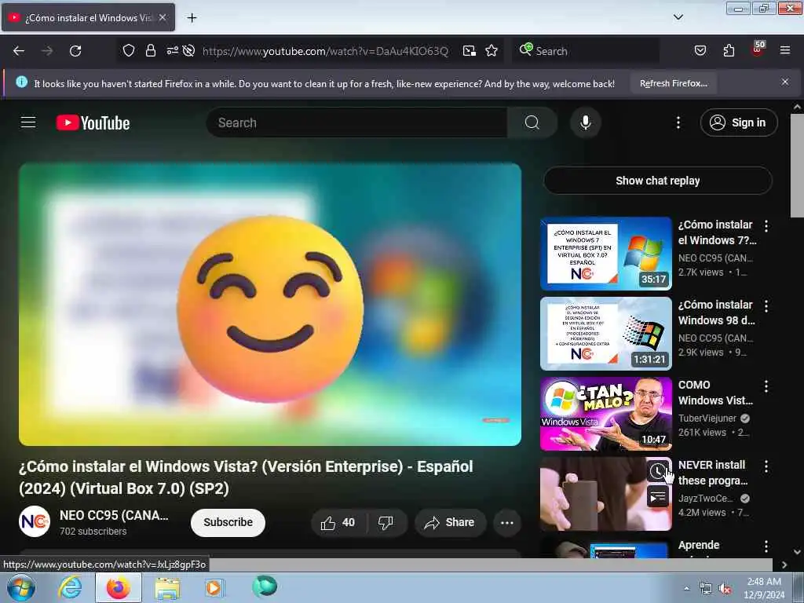The width and height of the screenshot is (804, 603).
Task: Open the tracking protection shield icon
Action: (128, 50)
